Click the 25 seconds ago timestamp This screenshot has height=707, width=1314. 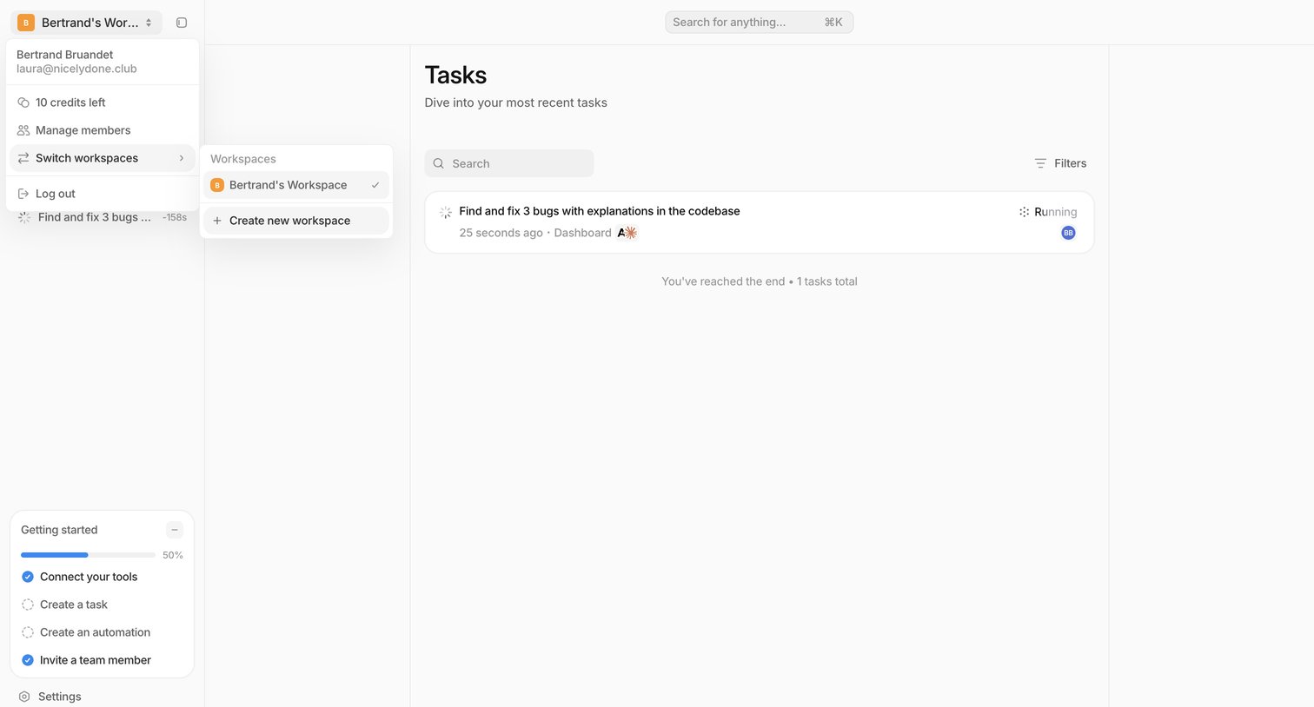pos(501,233)
